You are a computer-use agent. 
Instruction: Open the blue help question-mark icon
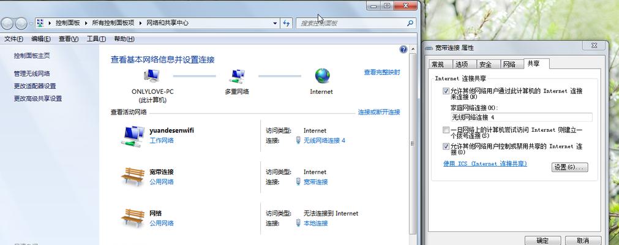403,50
